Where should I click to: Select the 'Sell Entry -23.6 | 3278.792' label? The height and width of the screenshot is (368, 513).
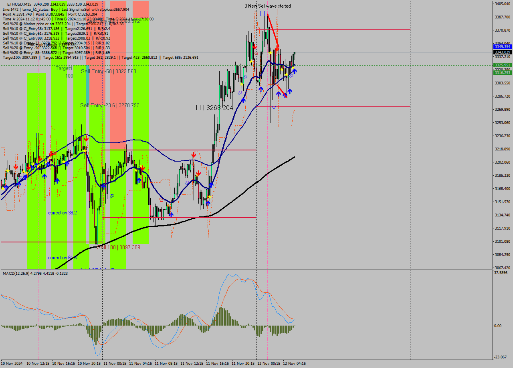coord(110,105)
